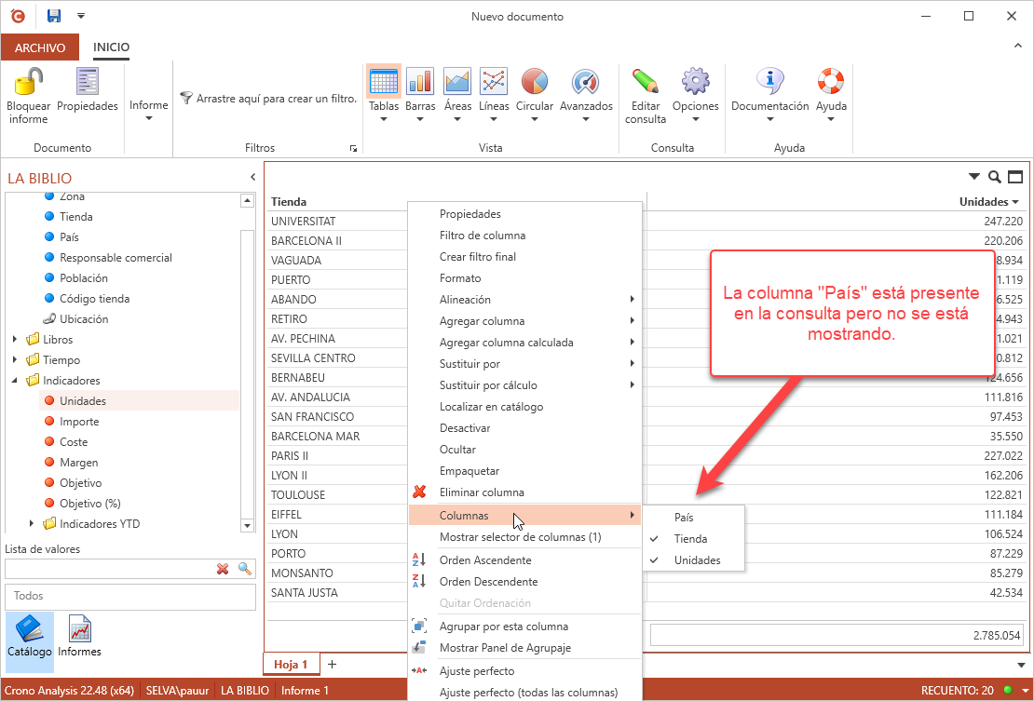Choose Orden Ascendente in context menu

coord(484,560)
